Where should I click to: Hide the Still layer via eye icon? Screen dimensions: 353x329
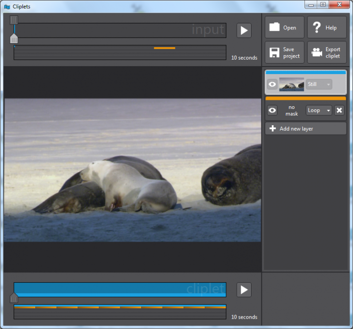click(272, 84)
